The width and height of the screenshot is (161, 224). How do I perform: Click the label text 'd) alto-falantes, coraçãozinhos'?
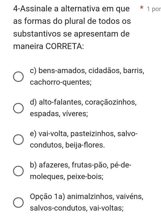coord(83,102)
